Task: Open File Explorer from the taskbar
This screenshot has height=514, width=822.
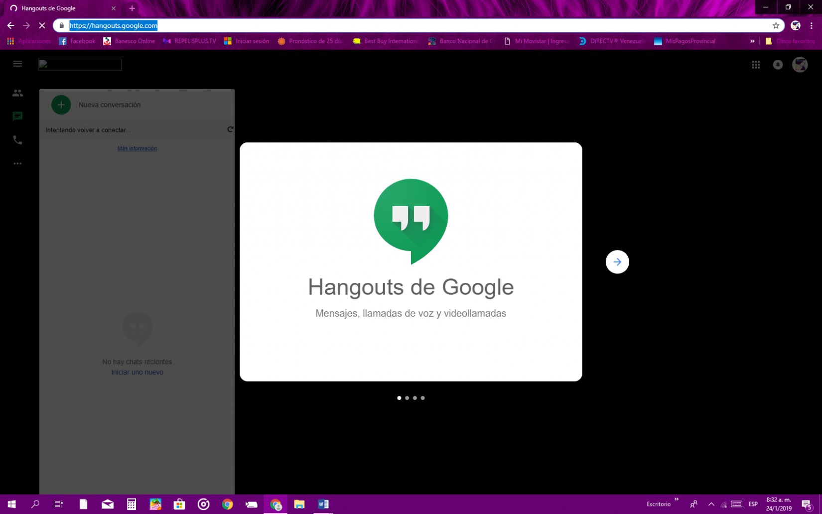Action: (x=299, y=504)
